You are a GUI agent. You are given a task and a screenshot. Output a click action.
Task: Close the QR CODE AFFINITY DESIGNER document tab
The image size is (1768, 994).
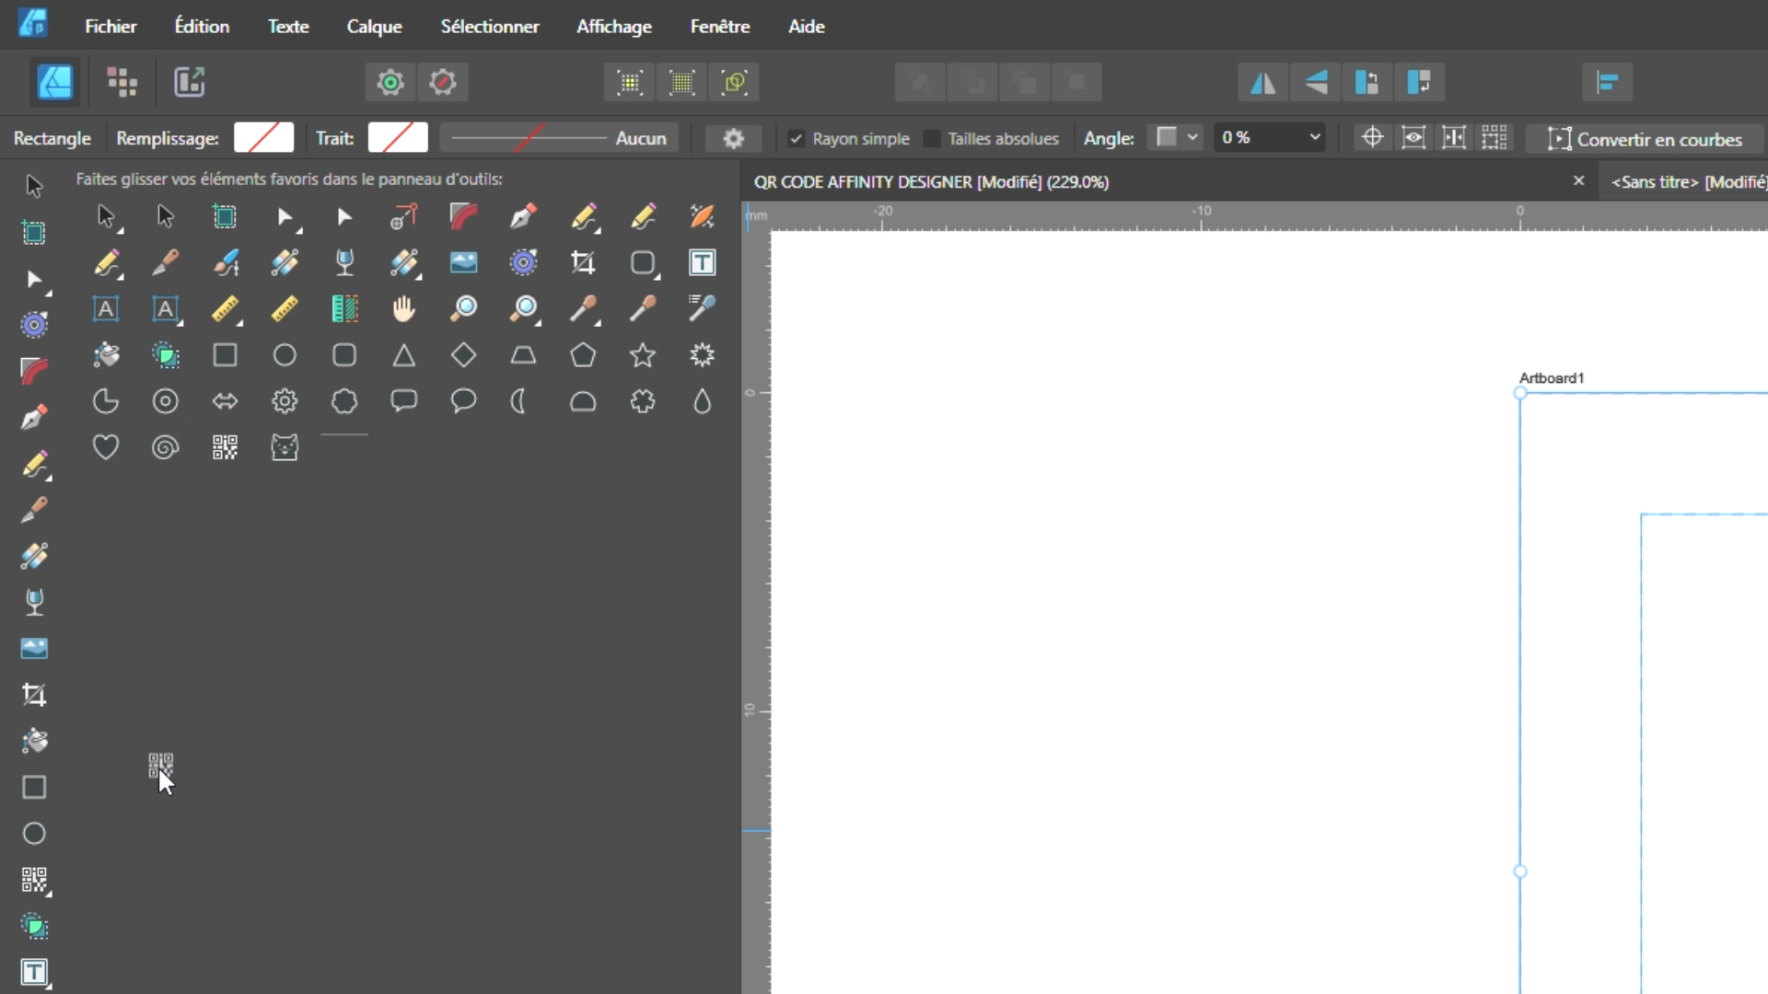click(x=1578, y=181)
